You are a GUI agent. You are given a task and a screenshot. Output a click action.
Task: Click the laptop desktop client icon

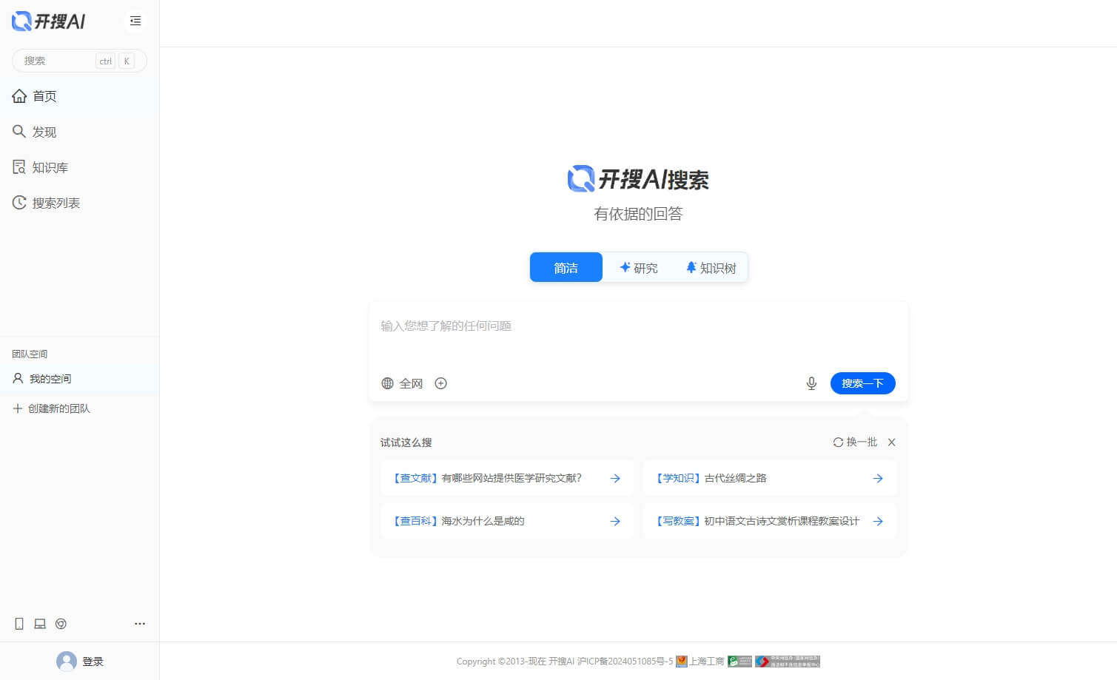click(40, 624)
